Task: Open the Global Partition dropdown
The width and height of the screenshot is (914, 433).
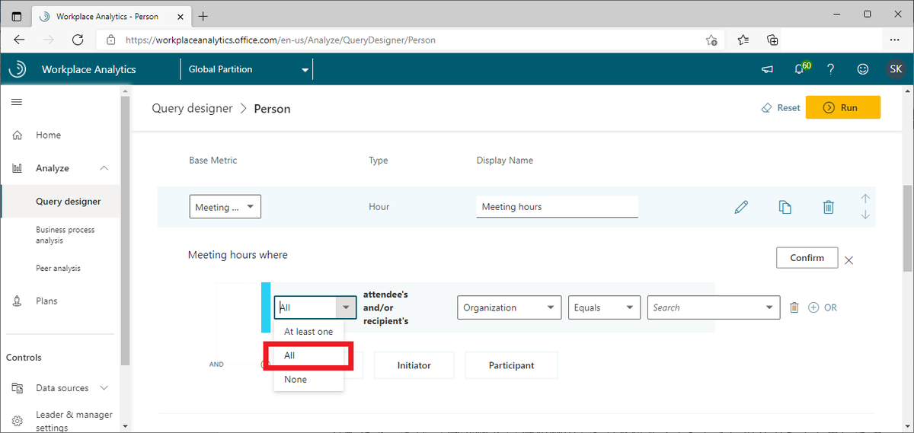Action: (246, 69)
